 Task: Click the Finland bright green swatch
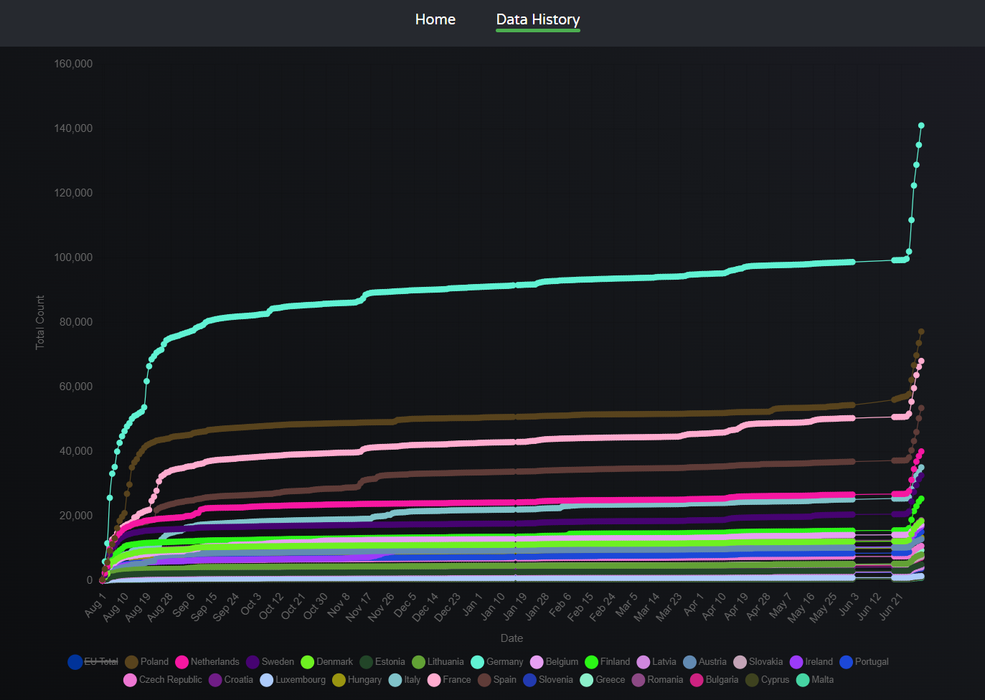click(x=591, y=662)
